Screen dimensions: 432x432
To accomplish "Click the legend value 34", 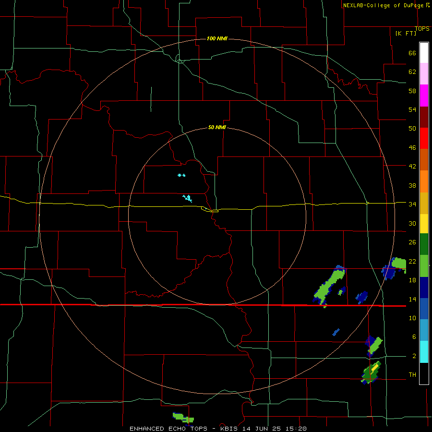I will (412, 204).
